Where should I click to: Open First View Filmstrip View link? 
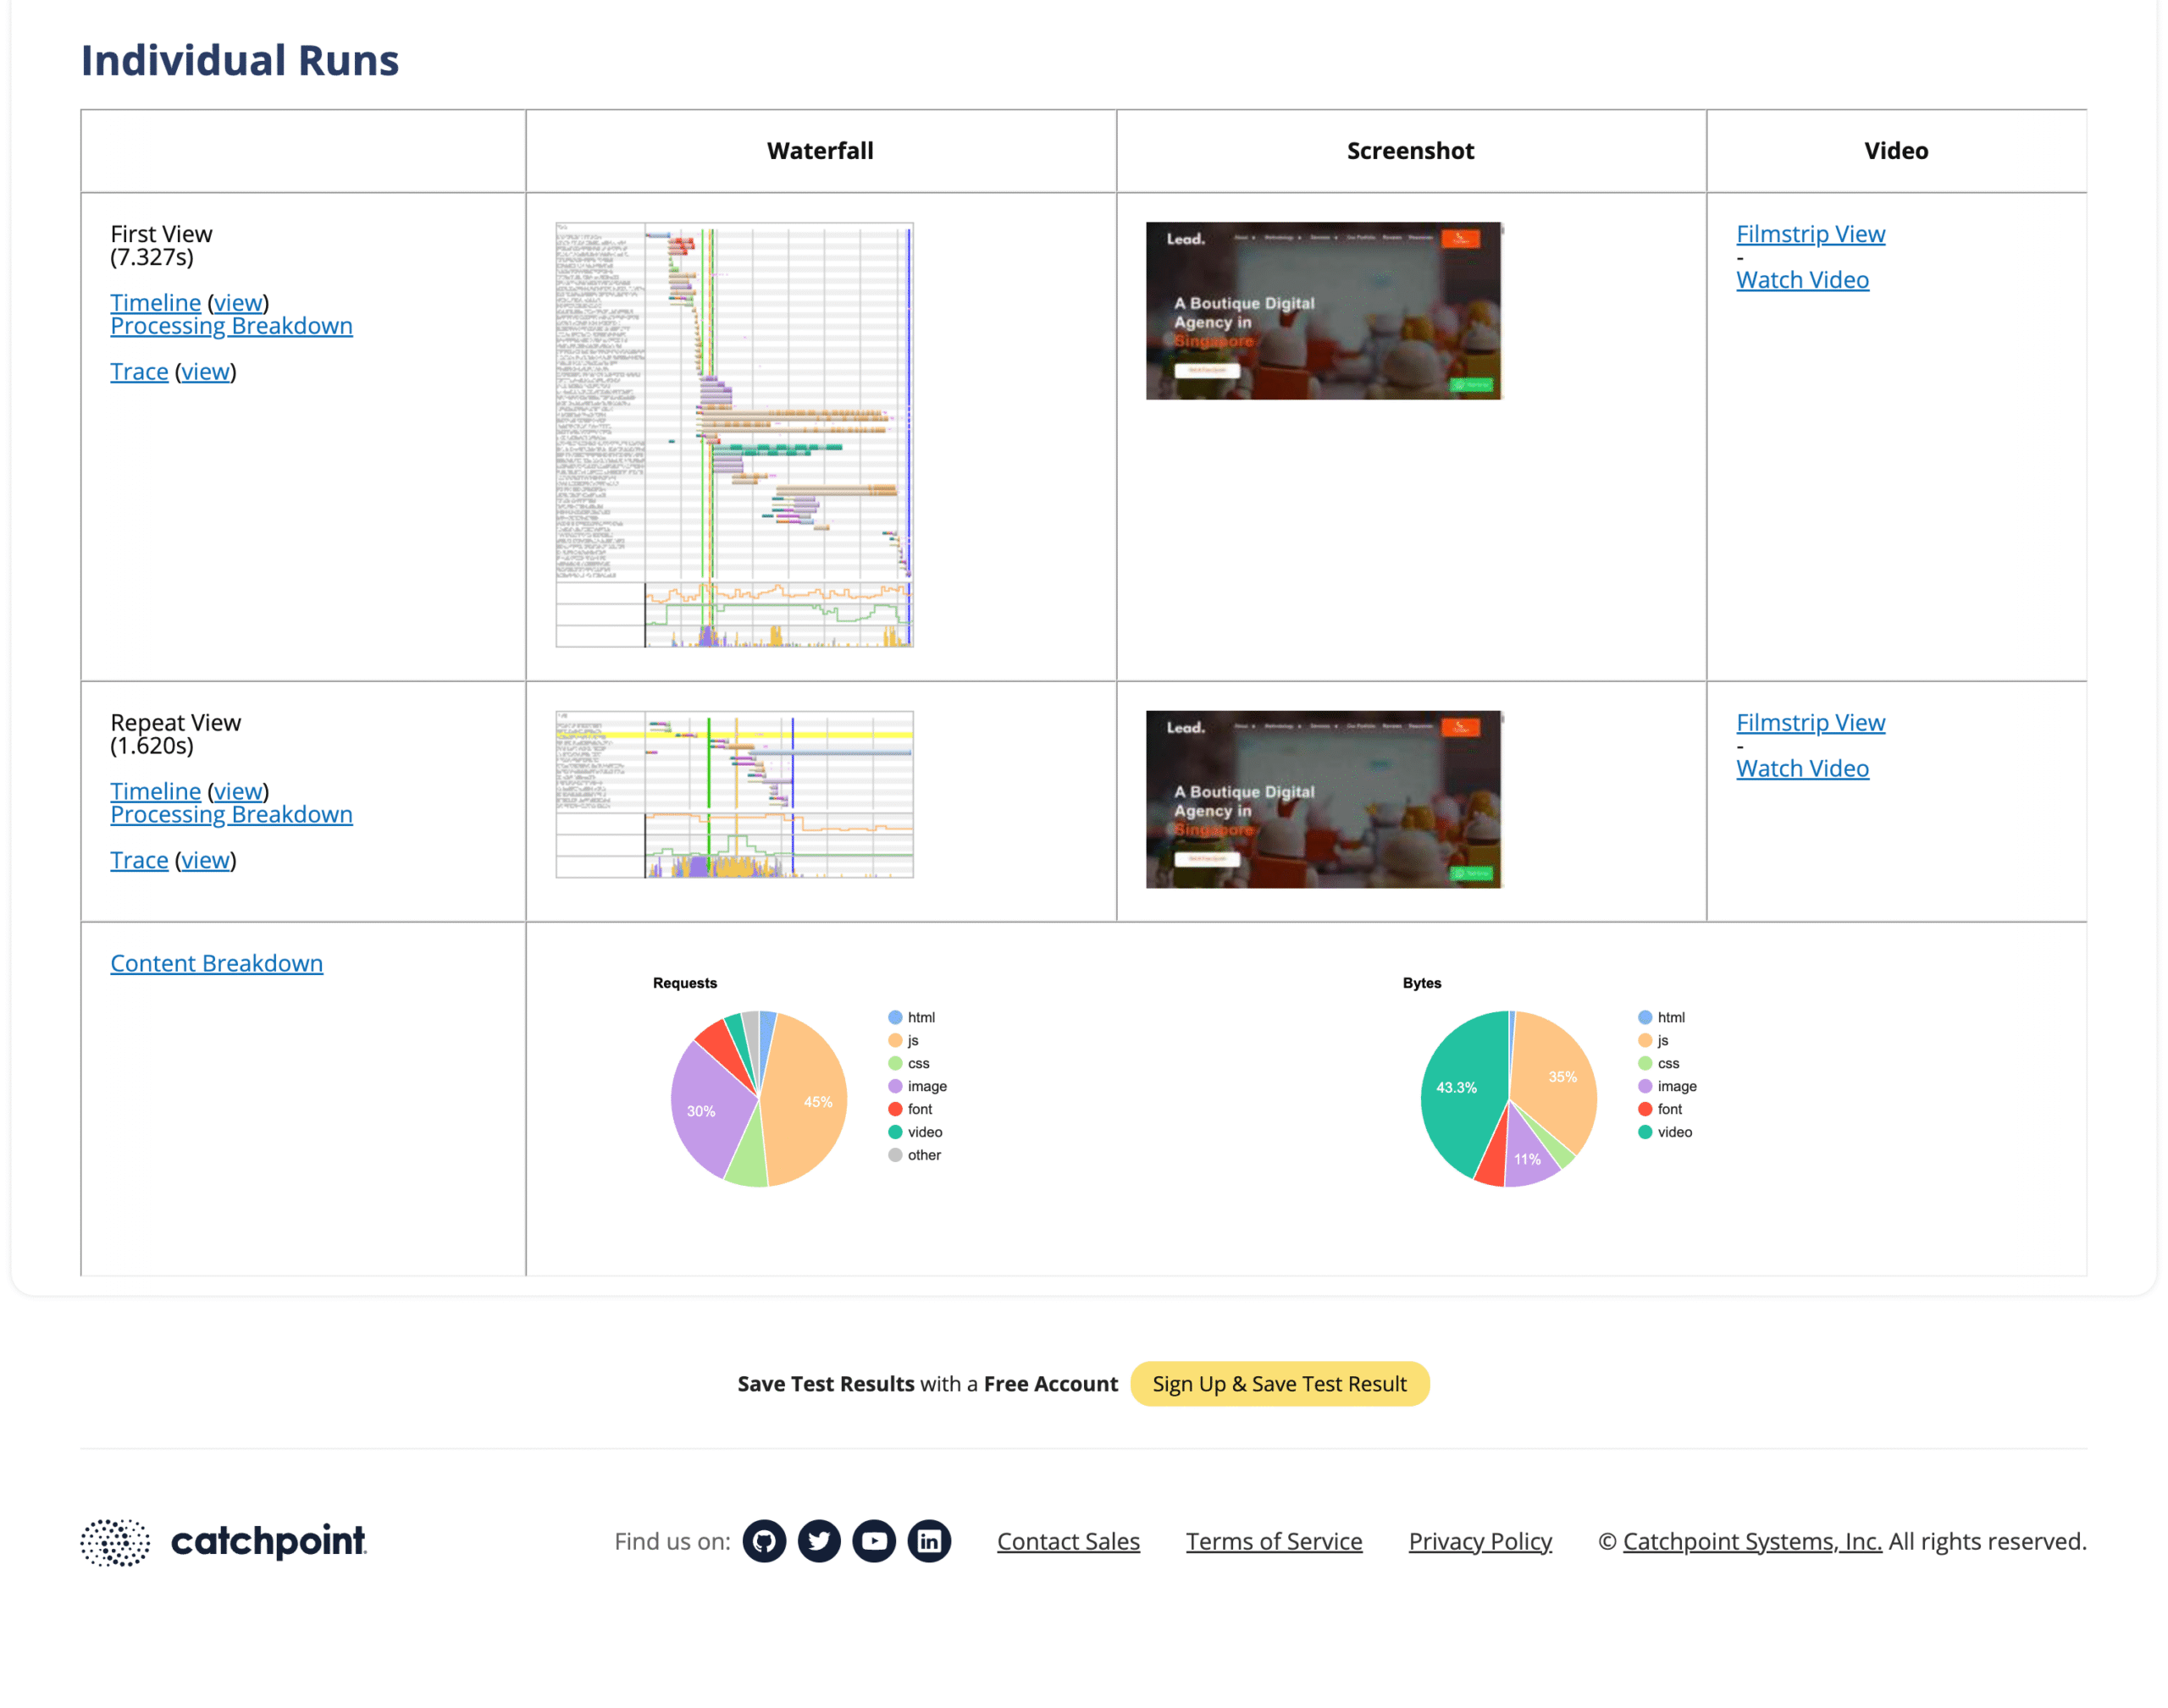pyautogui.click(x=1810, y=234)
